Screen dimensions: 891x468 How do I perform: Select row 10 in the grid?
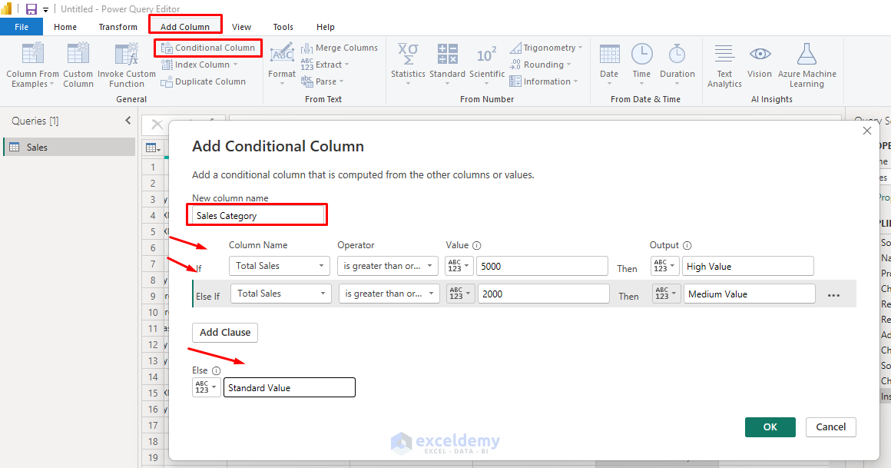[154, 312]
